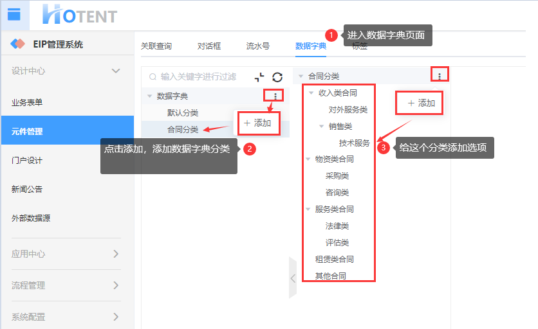The width and height of the screenshot is (538, 329).
Task: Click the blue menu icon top-left
Action: pyautogui.click(x=14, y=15)
